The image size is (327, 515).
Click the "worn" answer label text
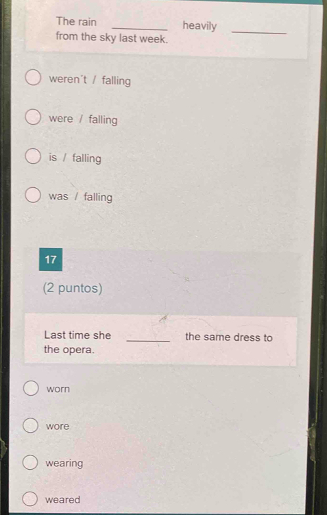58,389
